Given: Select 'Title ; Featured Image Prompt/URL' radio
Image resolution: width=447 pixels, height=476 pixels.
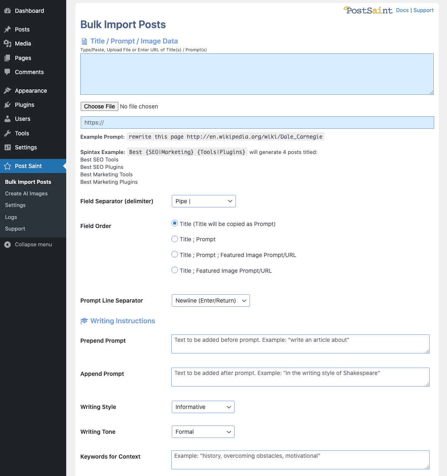Looking at the screenshot, I should [175, 270].
